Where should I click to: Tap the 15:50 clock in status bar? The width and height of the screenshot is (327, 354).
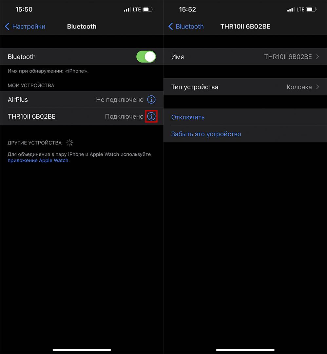point(24,10)
